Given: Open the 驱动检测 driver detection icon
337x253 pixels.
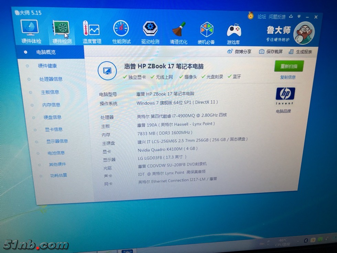Looking at the screenshot, I should pos(150,32).
